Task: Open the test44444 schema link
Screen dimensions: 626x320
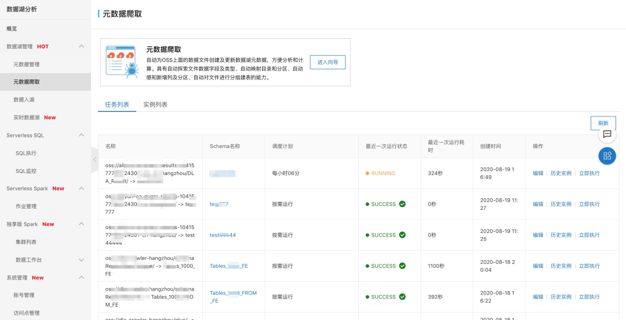Action: point(223,235)
